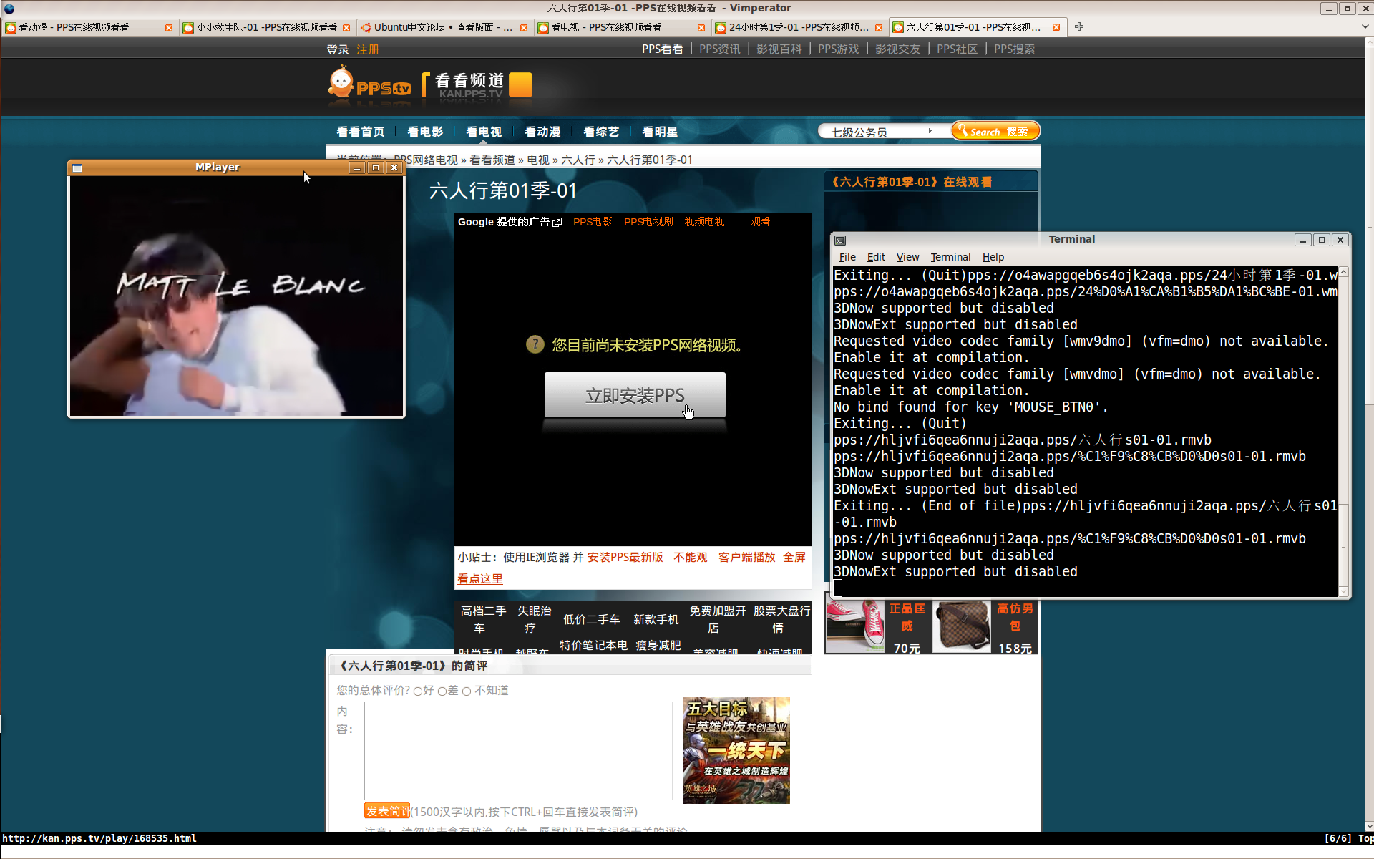Click the red sneakers ad thumbnail
Image resolution: width=1374 pixels, height=859 pixels.
[854, 626]
